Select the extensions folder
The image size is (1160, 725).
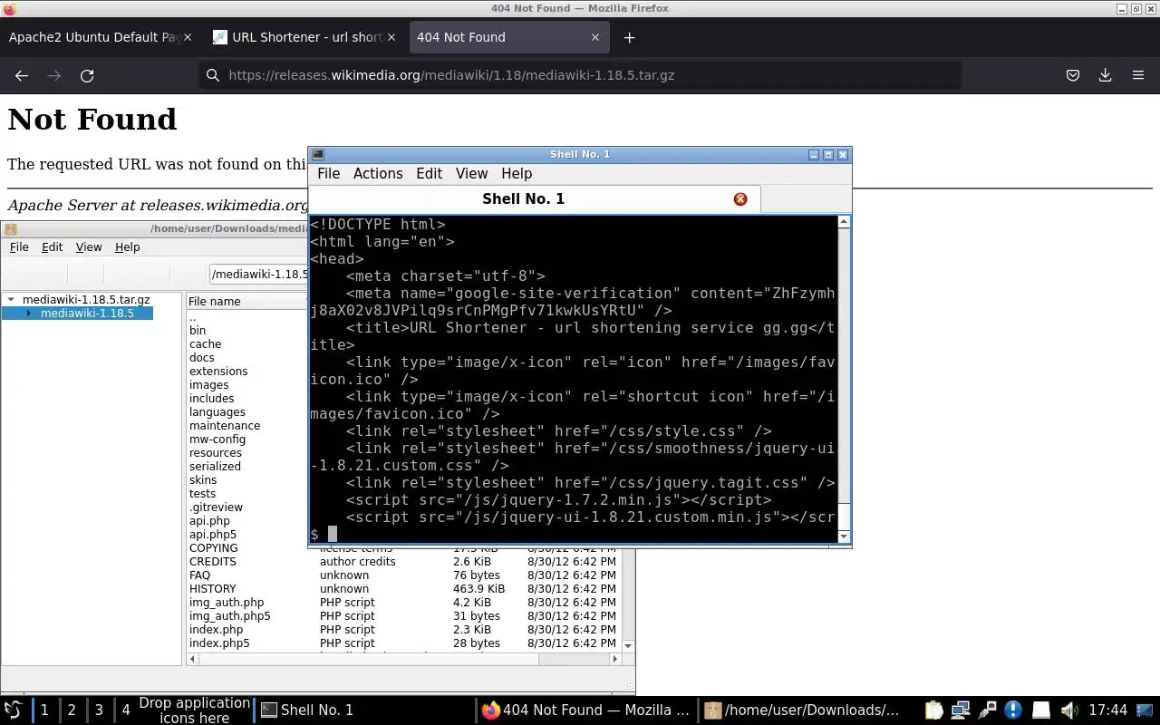coord(218,372)
